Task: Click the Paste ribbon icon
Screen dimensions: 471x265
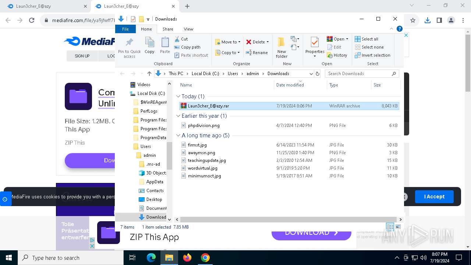Action: (165, 46)
